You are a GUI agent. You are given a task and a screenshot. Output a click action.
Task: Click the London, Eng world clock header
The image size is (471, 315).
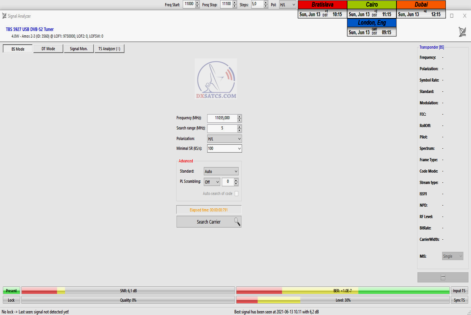(372, 23)
